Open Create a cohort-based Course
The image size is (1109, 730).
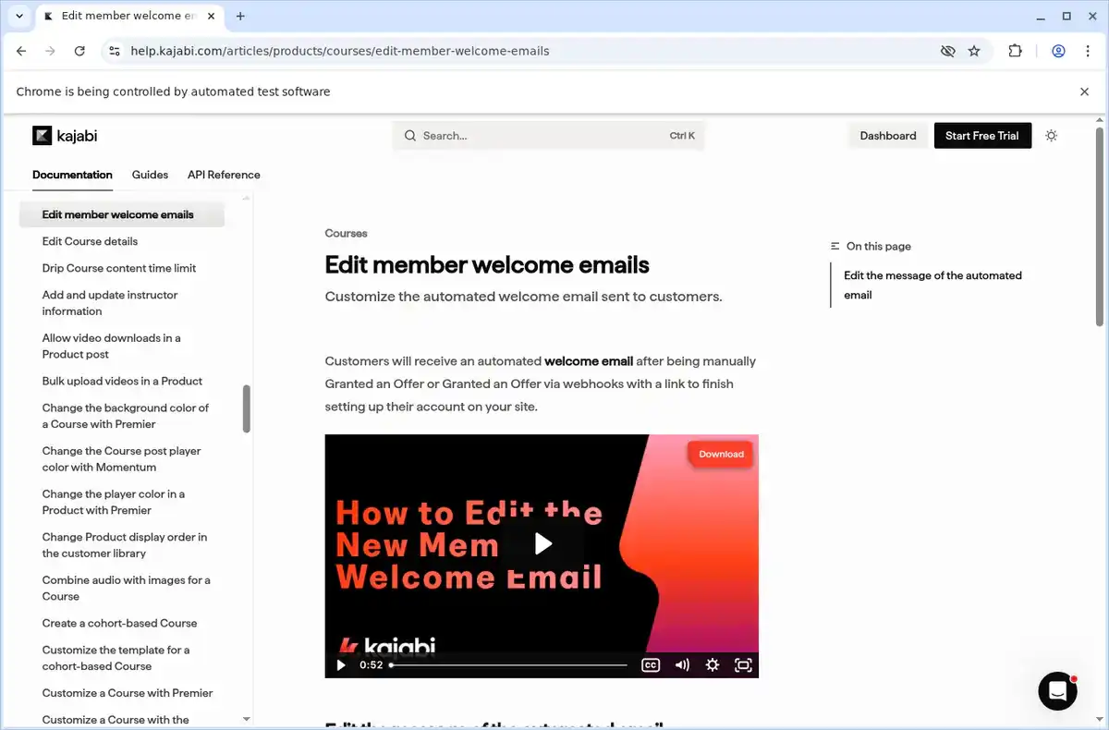119,623
